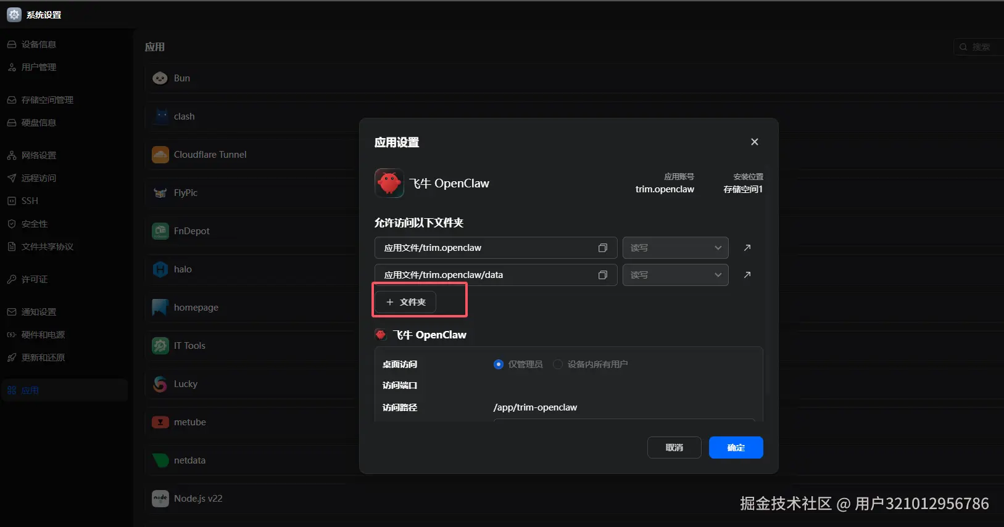Click 取消 to cancel dialog
1004x527 pixels.
pos(674,447)
